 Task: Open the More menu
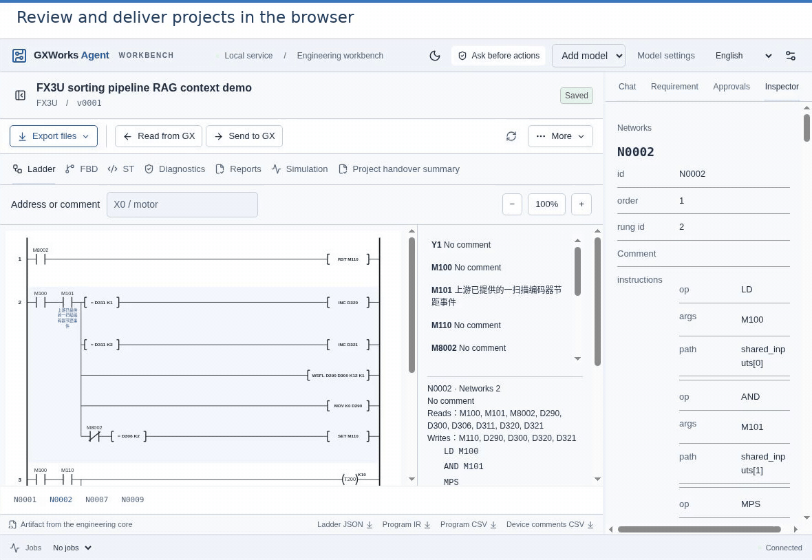560,136
